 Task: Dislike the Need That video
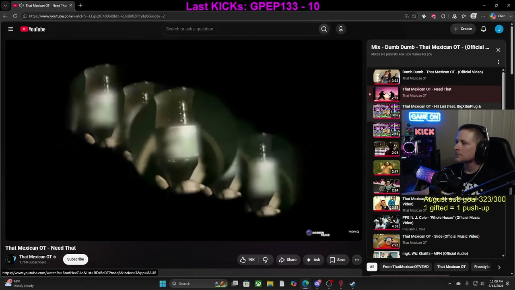click(266, 260)
